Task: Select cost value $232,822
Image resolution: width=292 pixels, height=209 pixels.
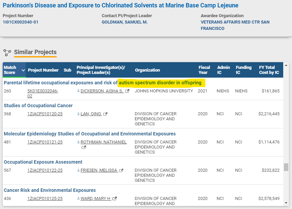Action: pos(271,170)
